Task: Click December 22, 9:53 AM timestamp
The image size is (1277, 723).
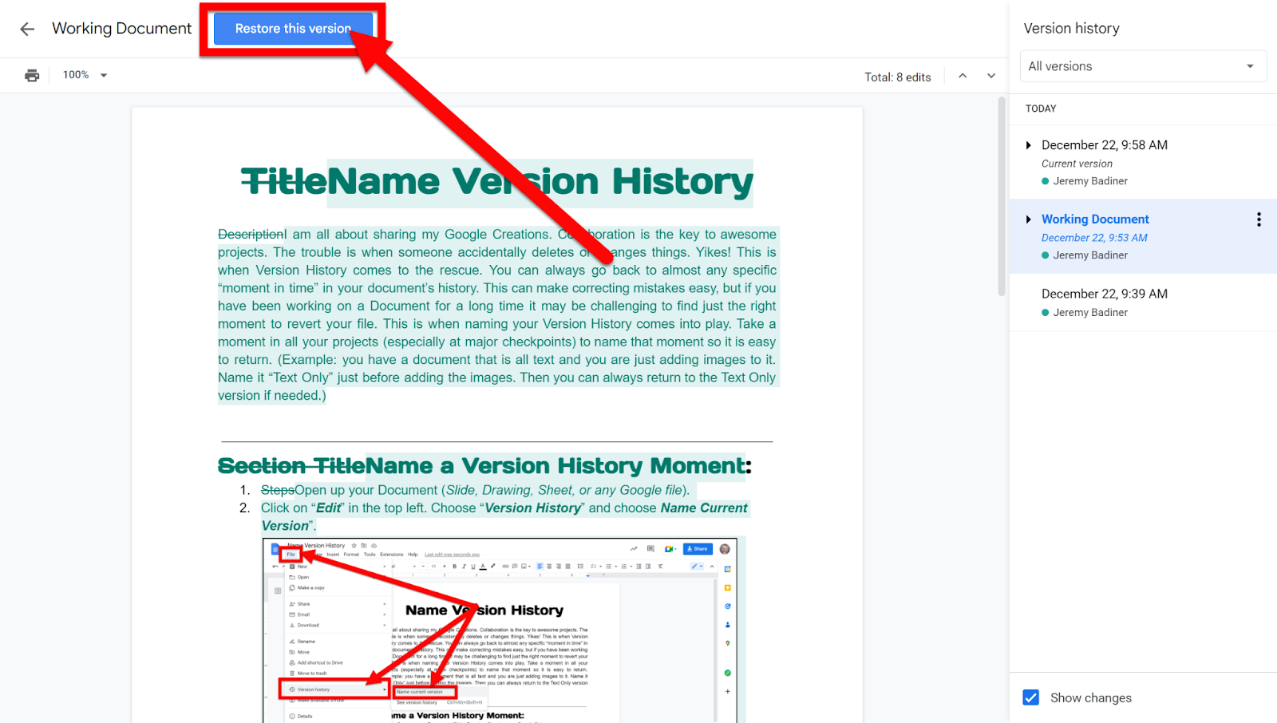Action: coord(1094,238)
